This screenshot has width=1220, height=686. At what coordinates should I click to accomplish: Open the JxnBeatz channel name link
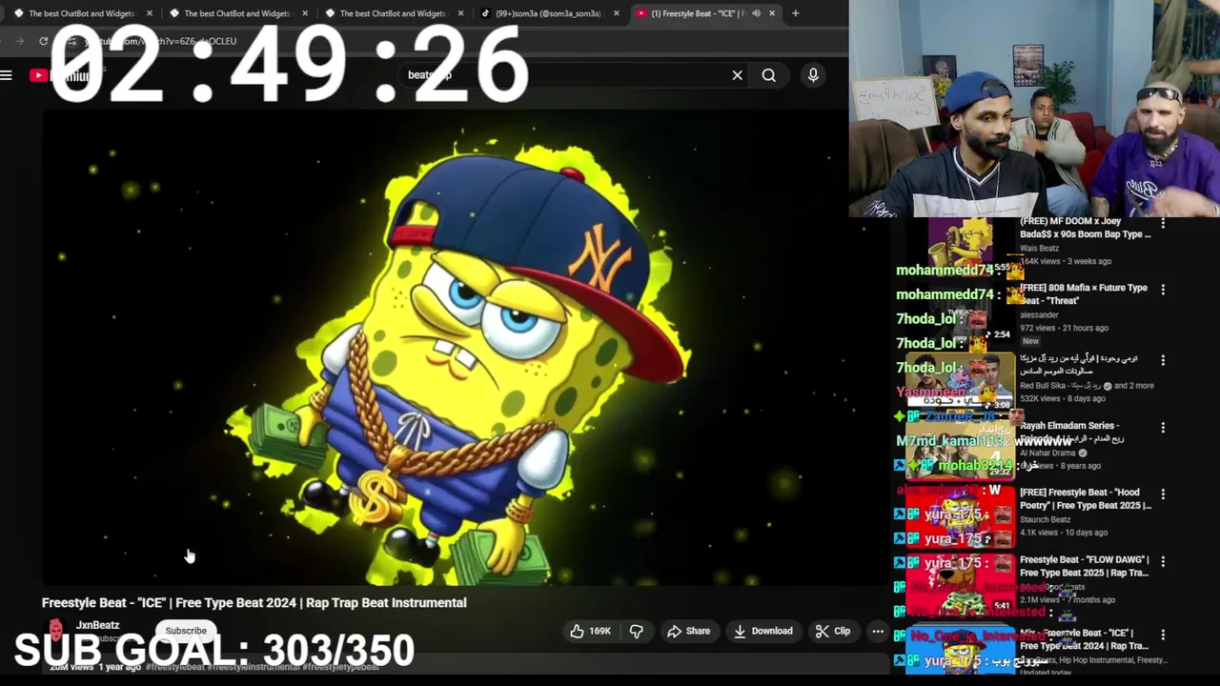click(x=98, y=625)
